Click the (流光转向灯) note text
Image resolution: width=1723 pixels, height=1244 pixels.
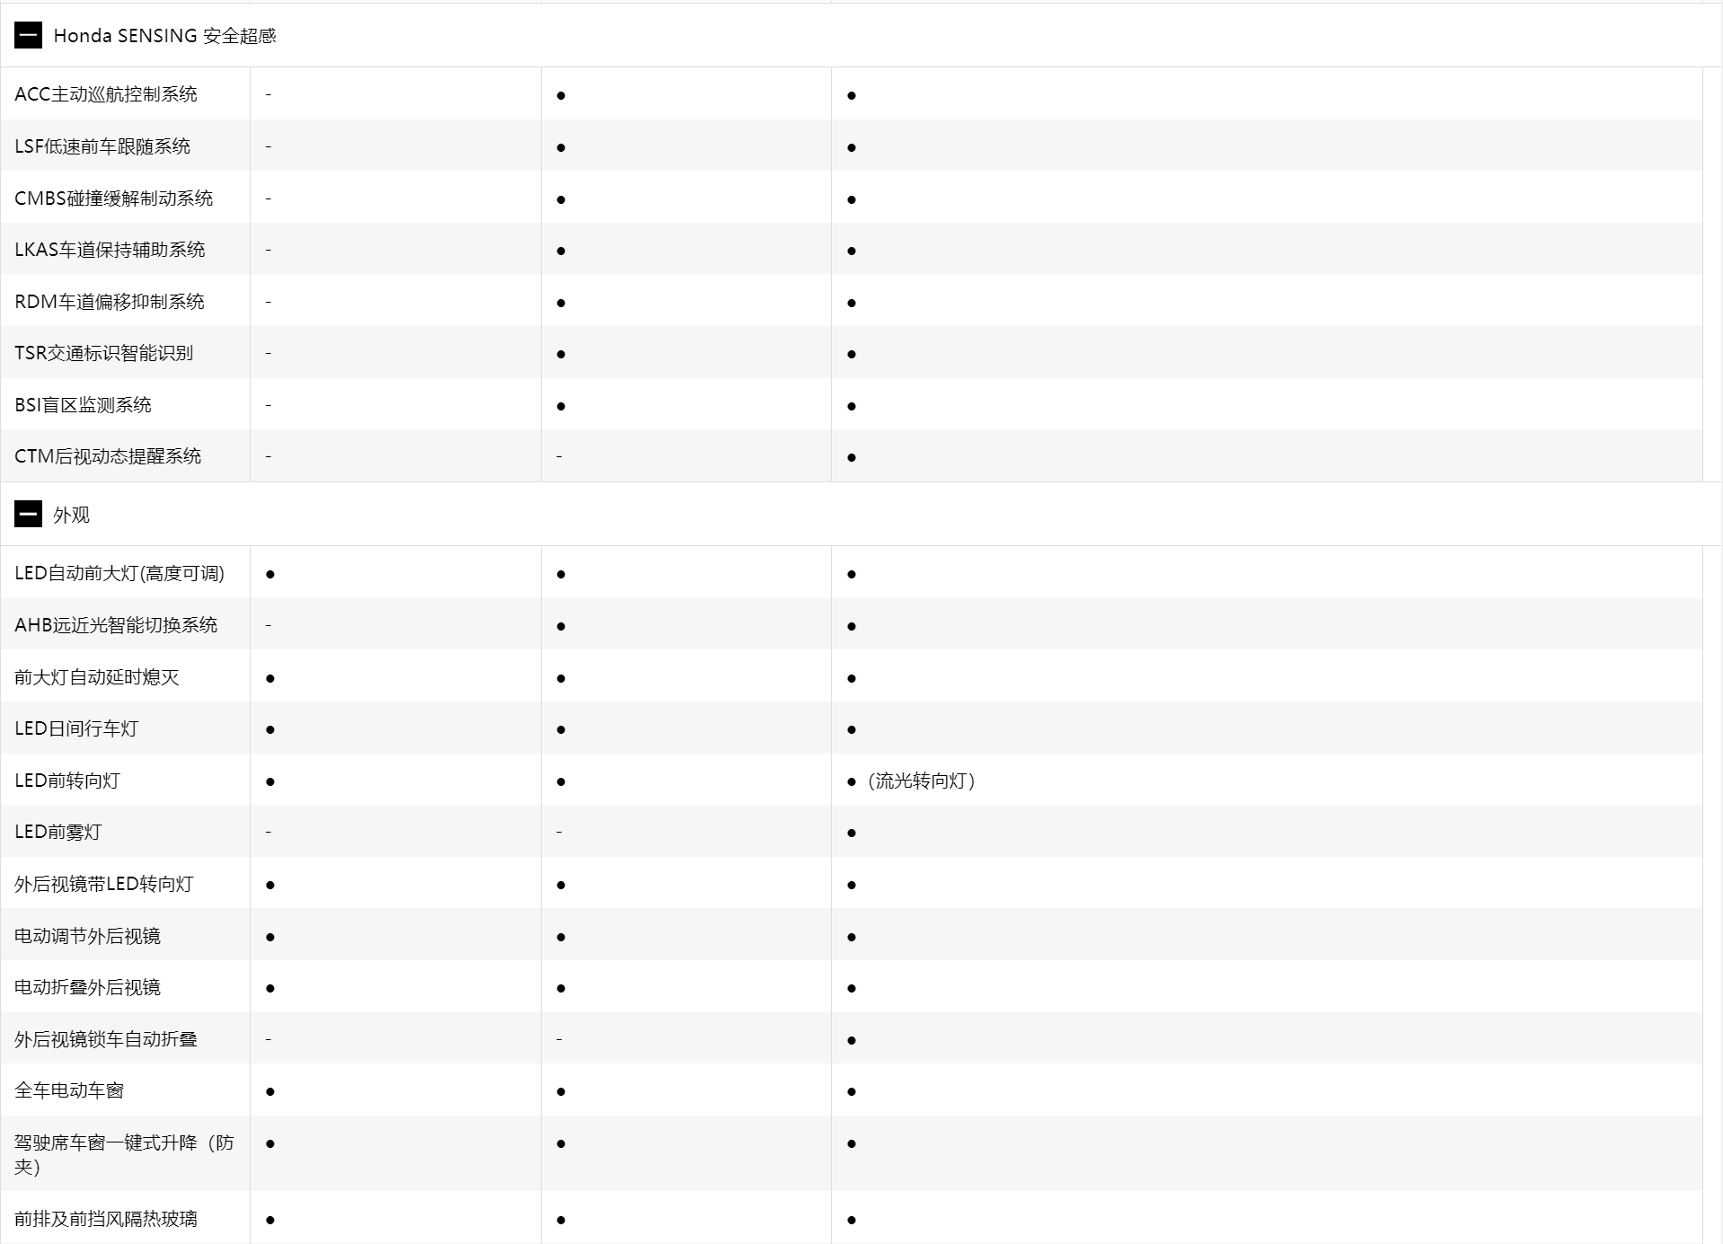click(x=922, y=781)
